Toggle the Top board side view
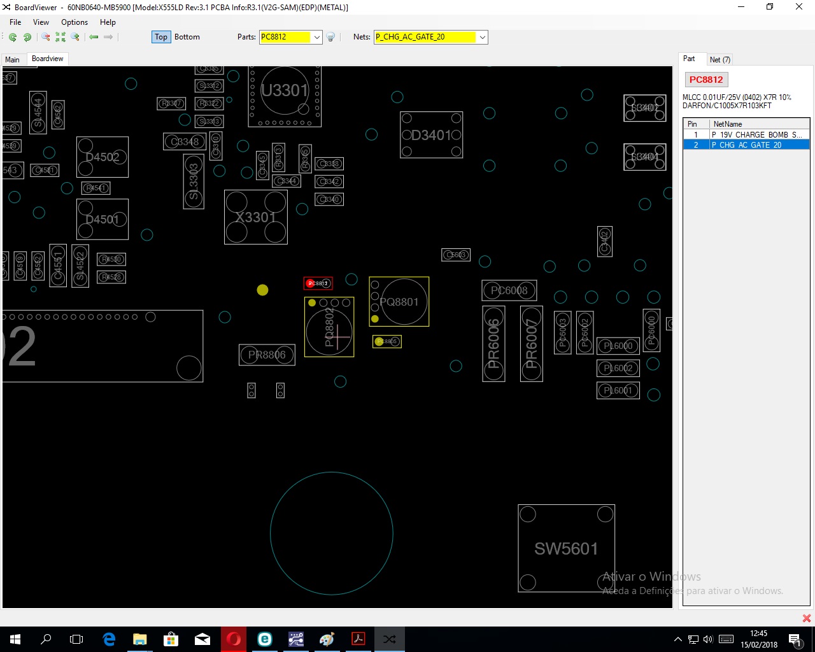The height and width of the screenshot is (652, 815). (x=161, y=37)
